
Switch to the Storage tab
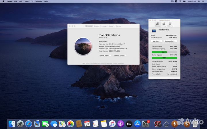click(104, 26)
